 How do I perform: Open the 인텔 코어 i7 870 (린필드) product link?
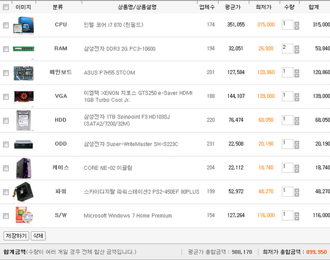click(113, 25)
